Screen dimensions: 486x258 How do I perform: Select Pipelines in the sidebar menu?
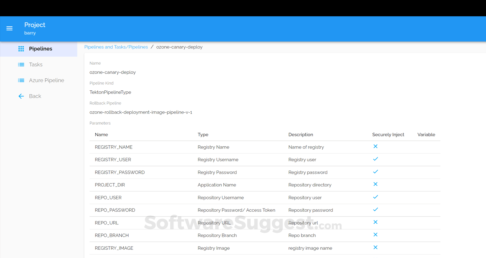tap(40, 48)
